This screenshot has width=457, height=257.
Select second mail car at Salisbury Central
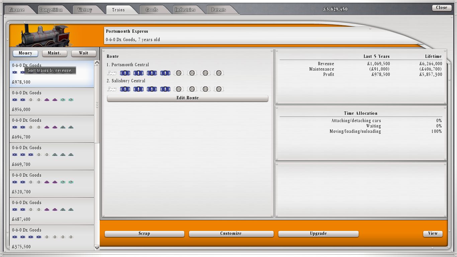(192, 89)
